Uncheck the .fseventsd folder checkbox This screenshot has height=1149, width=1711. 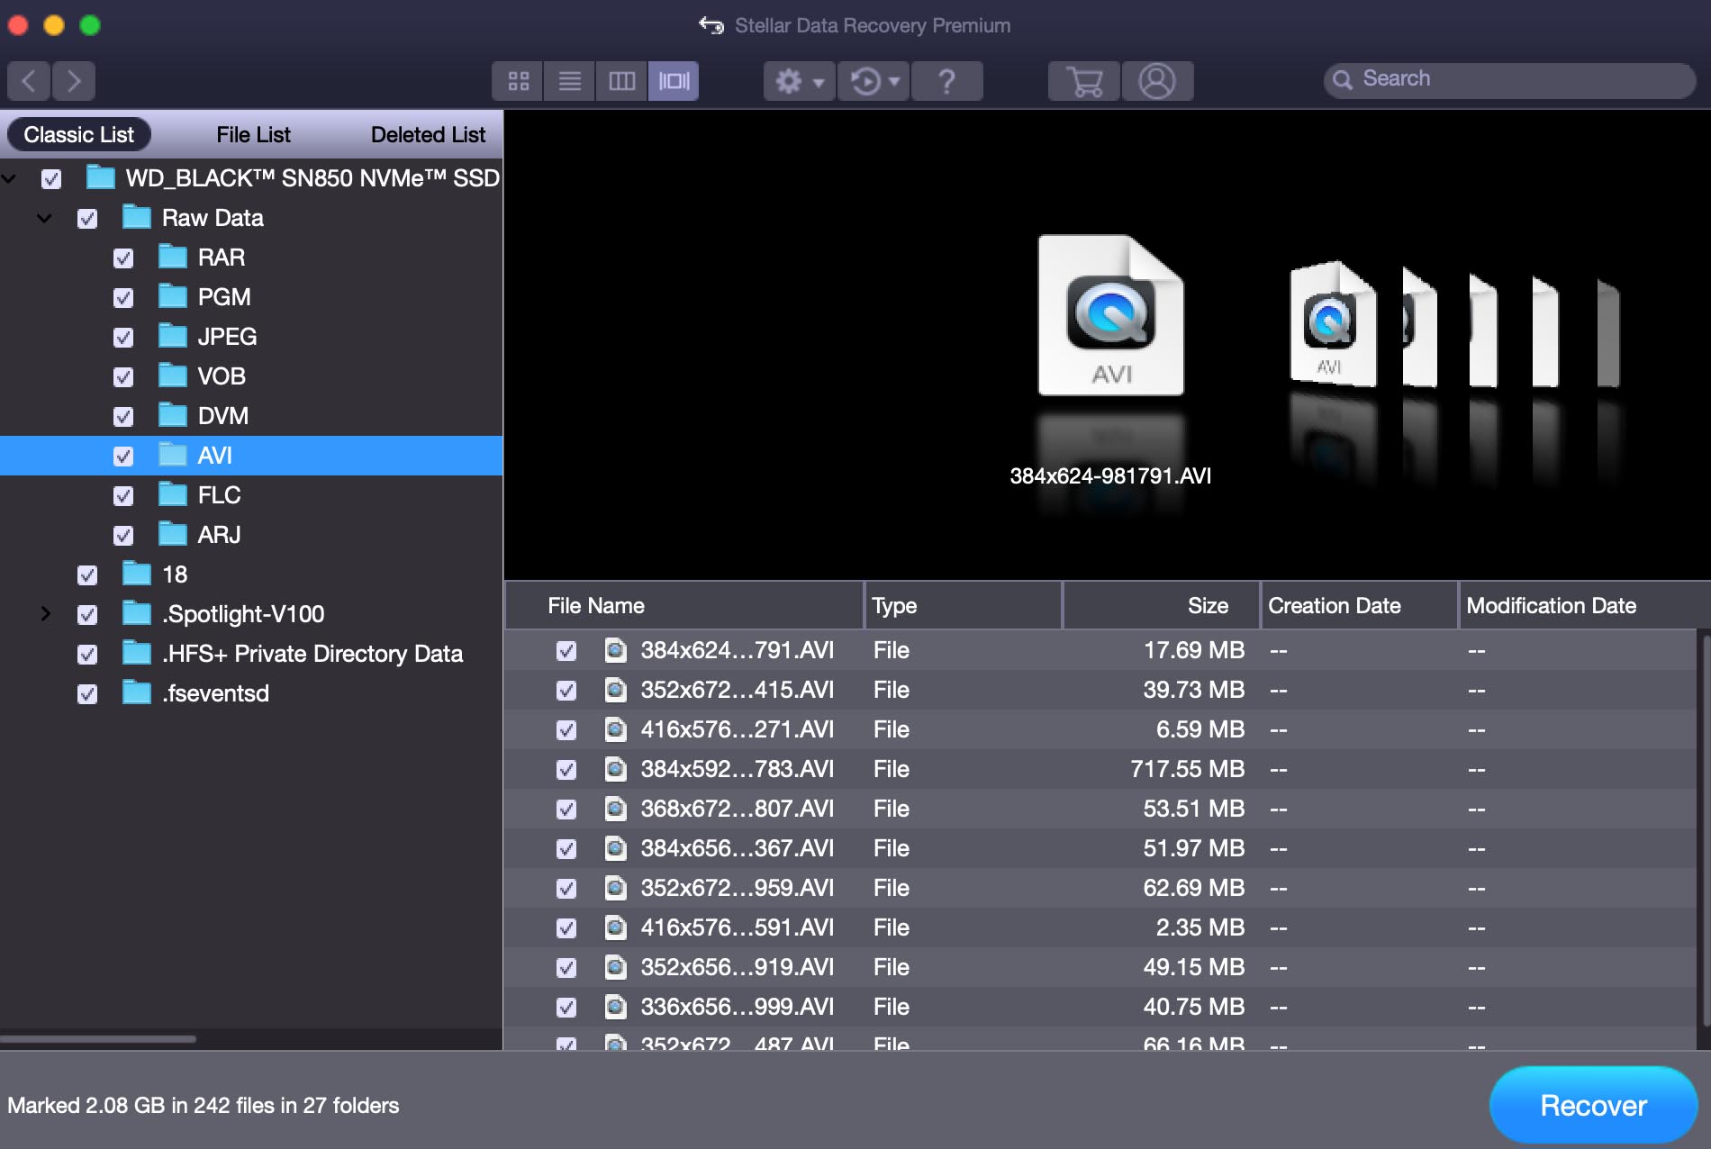(x=87, y=694)
